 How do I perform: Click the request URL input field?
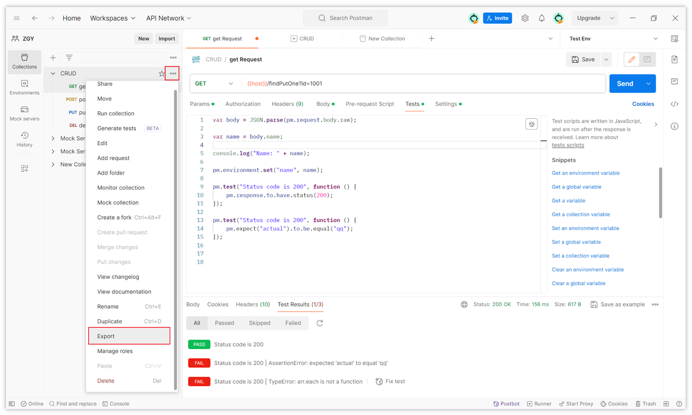click(x=424, y=84)
